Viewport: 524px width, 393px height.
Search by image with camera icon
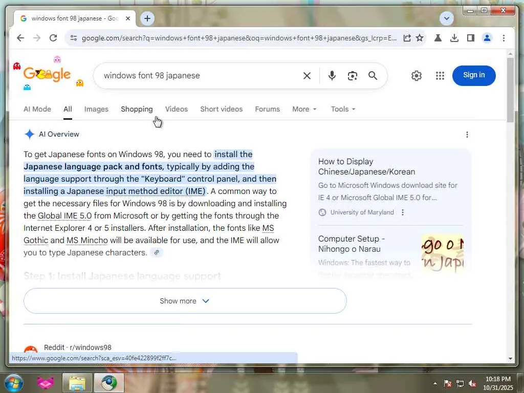352,76
